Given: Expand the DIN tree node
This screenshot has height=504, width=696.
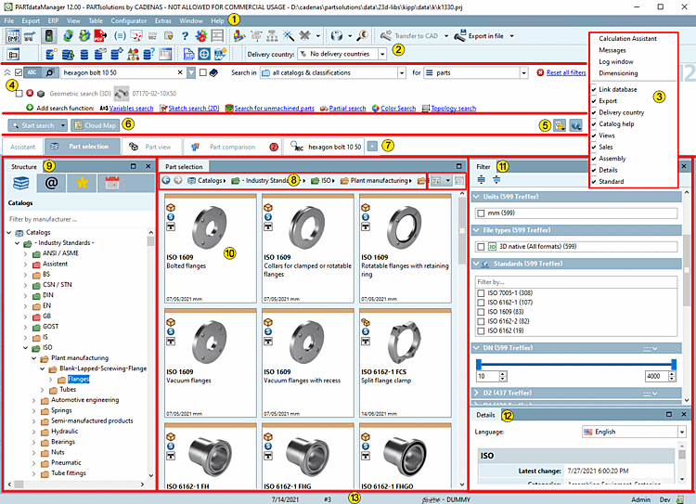Looking at the screenshot, I should (x=25, y=295).
